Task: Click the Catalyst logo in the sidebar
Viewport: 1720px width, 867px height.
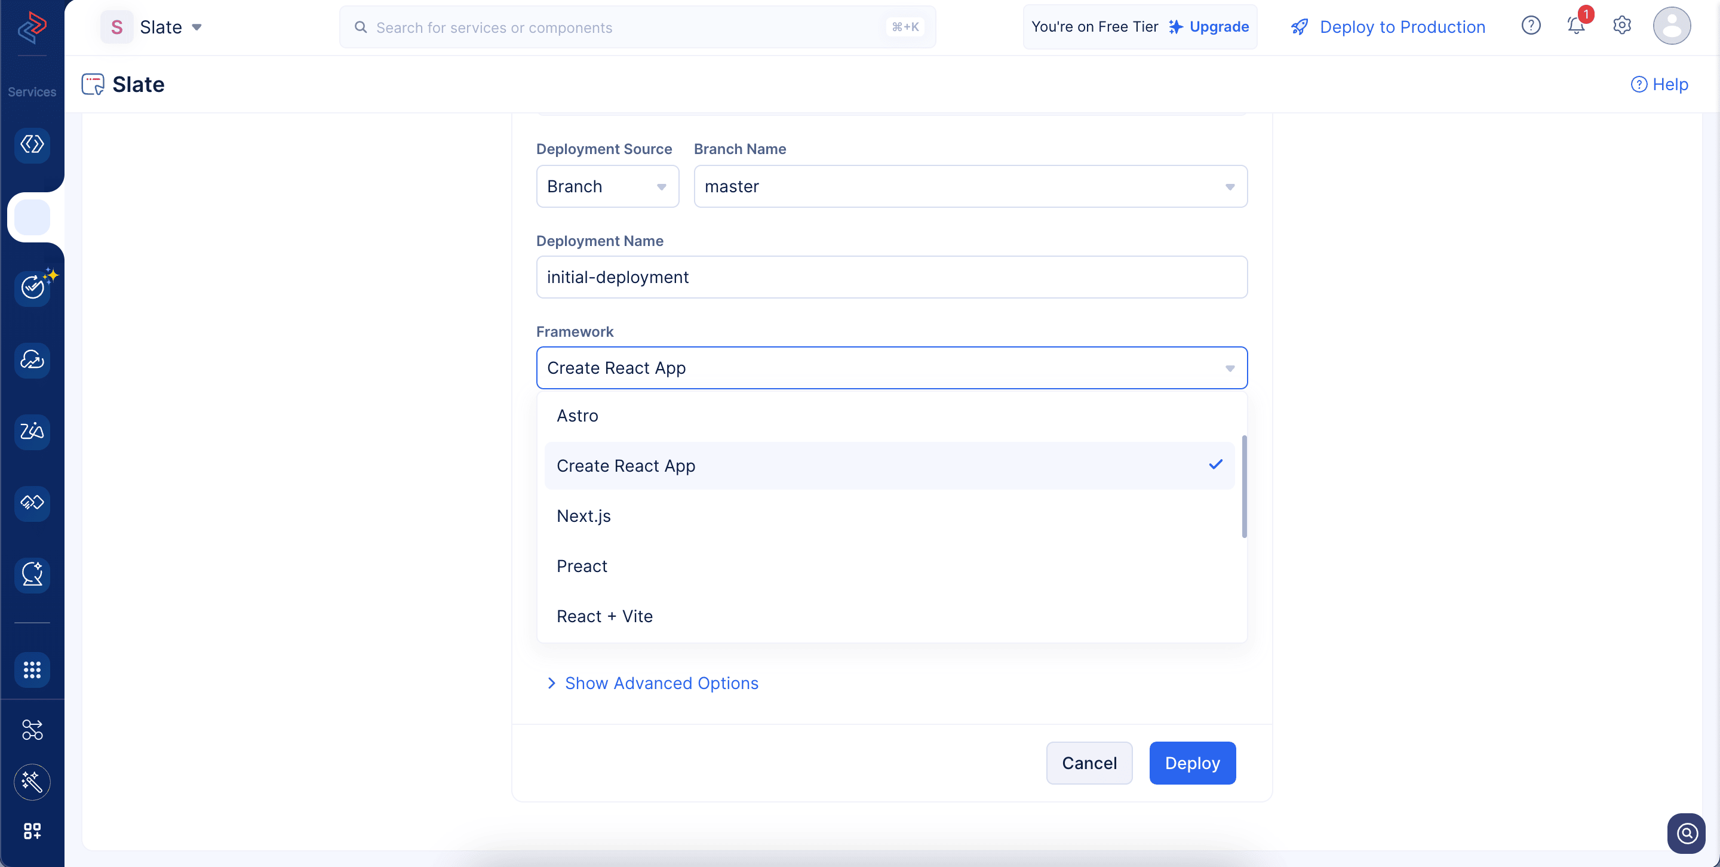Action: tap(32, 27)
